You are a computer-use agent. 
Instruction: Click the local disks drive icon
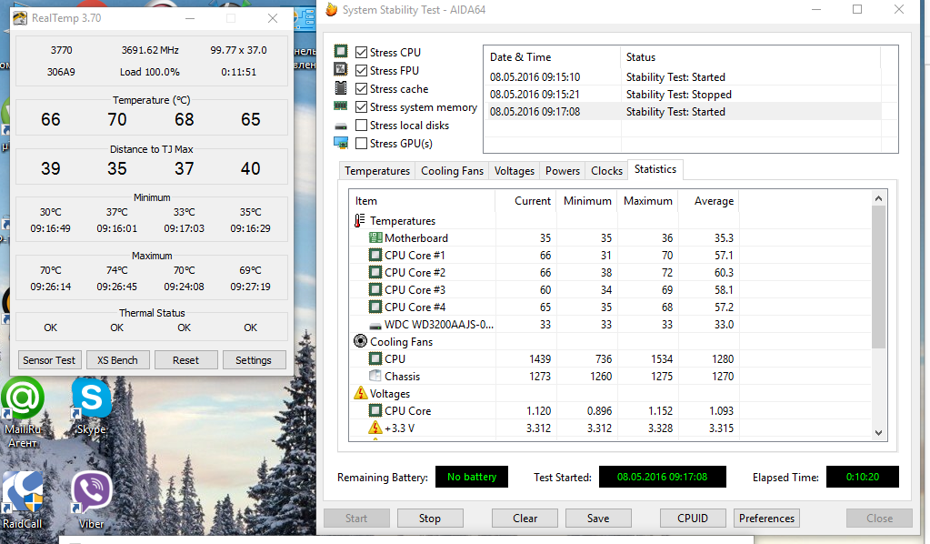(340, 126)
